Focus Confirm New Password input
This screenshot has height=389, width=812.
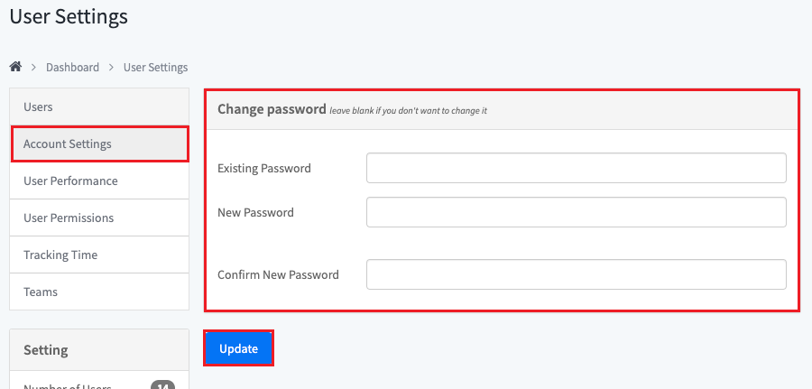(576, 275)
